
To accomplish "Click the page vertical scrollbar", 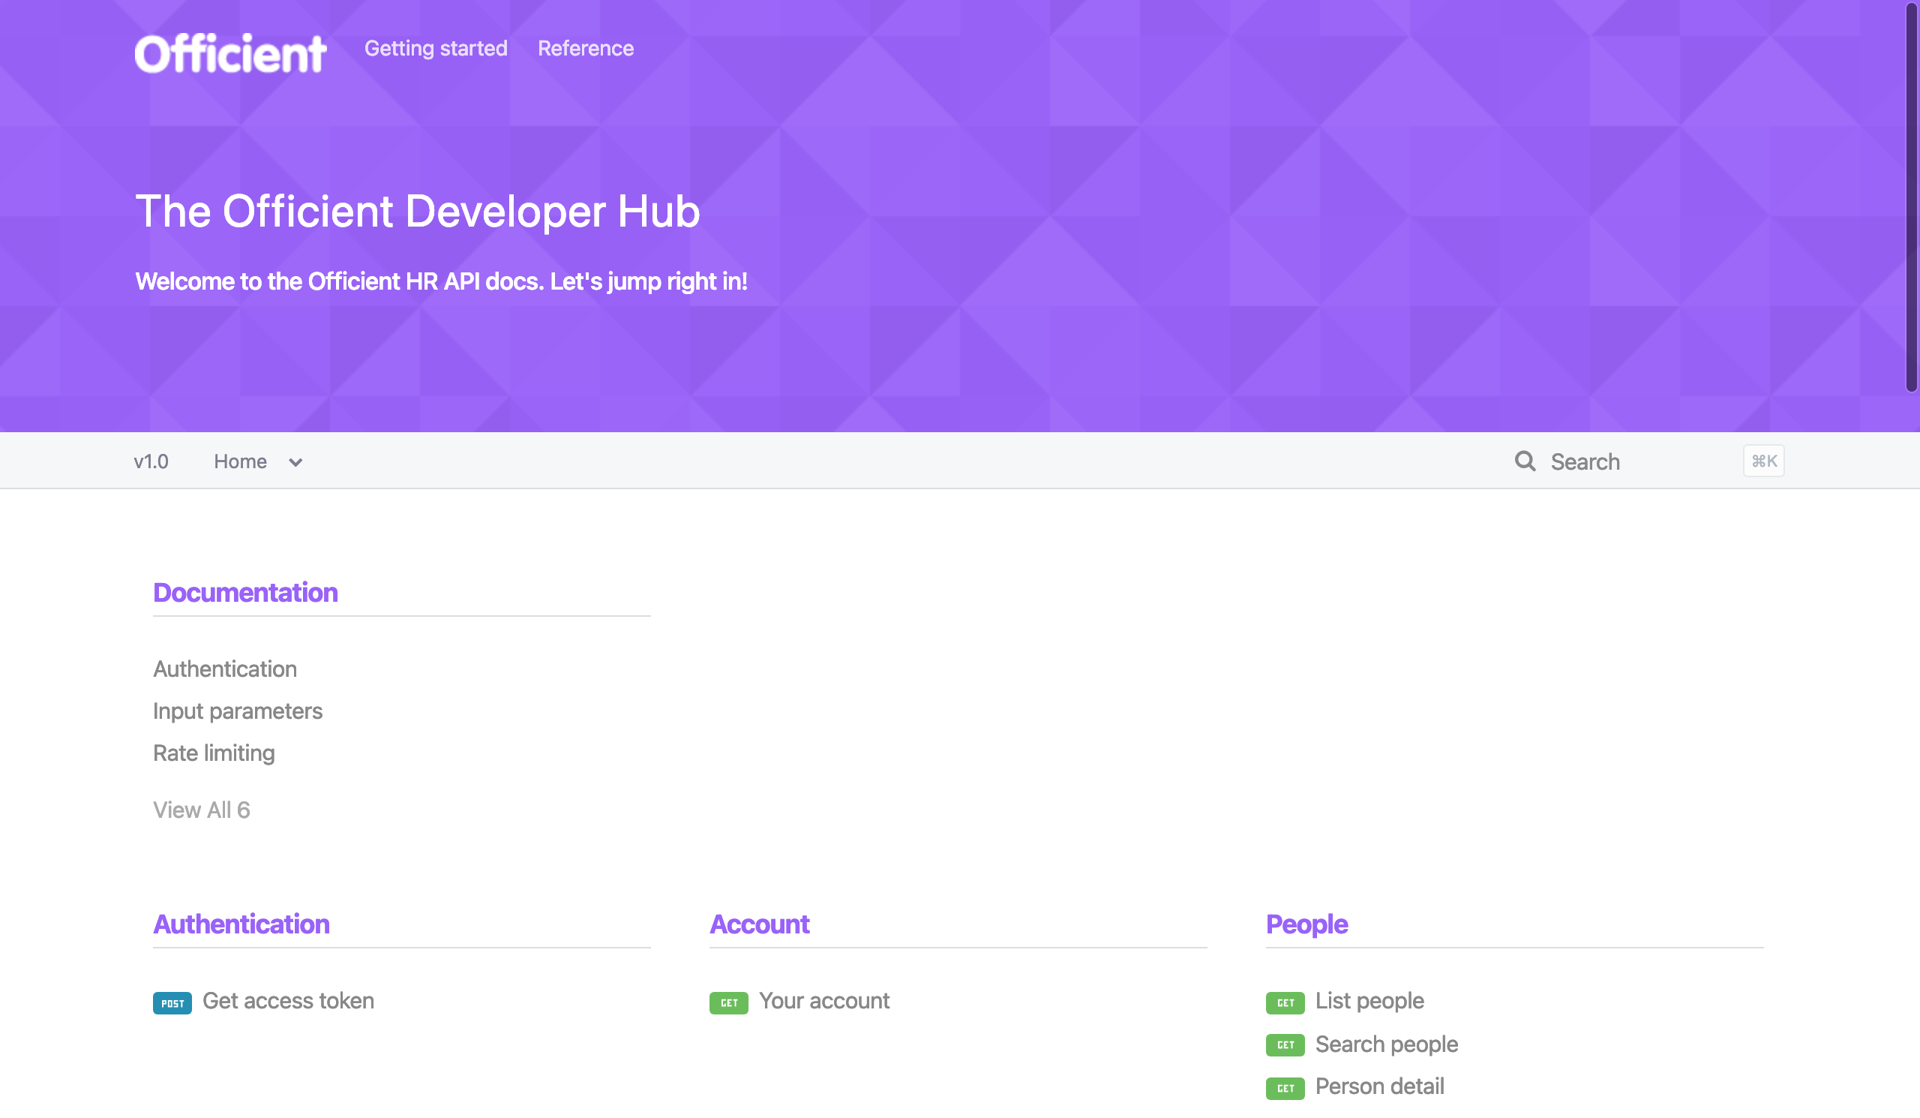I will [1911, 198].
